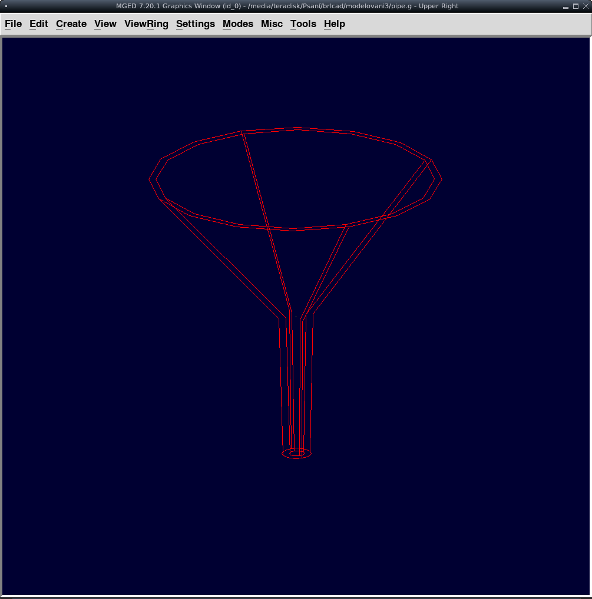Image resolution: width=592 pixels, height=599 pixels.
Task: Open the Tools menu
Action: click(303, 24)
